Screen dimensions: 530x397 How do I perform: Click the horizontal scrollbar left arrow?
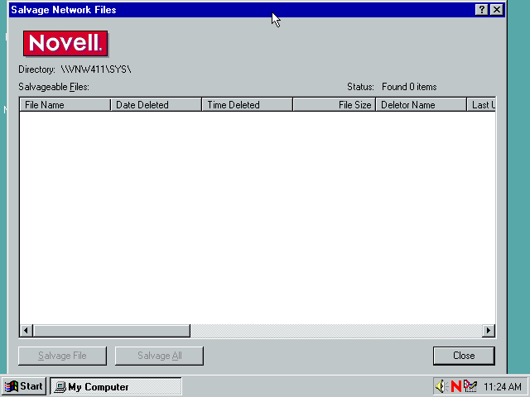pos(26,331)
